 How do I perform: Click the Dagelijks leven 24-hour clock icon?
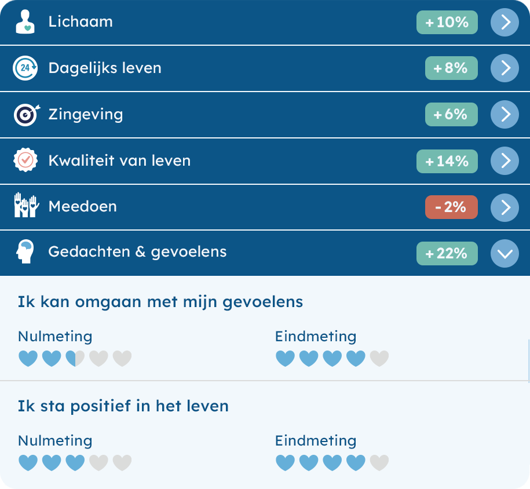pos(25,68)
